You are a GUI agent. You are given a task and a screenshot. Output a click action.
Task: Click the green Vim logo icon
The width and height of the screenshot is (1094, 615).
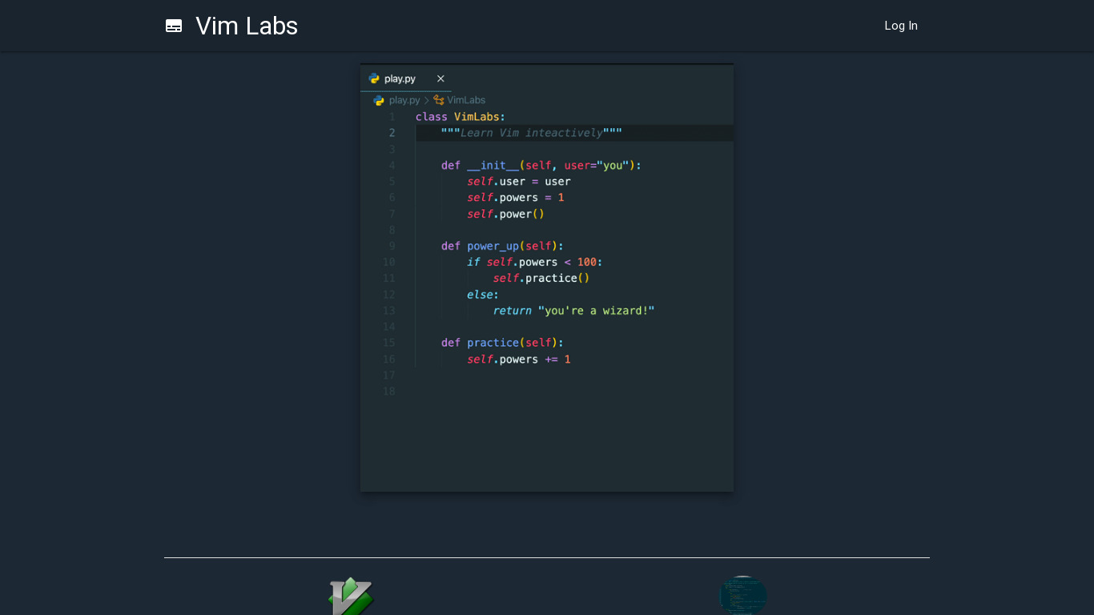351,596
